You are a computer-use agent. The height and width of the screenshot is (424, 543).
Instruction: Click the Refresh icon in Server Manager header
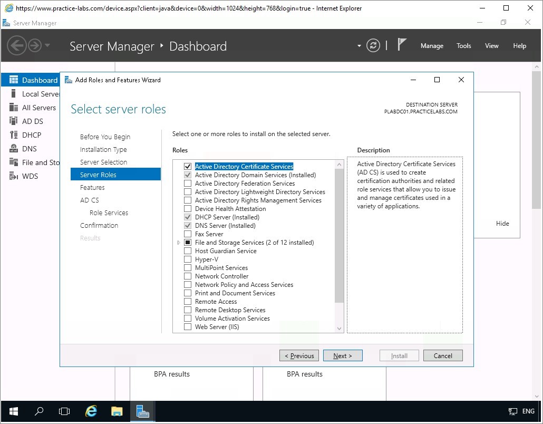point(373,45)
